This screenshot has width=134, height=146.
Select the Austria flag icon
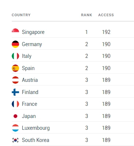click(x=15, y=80)
